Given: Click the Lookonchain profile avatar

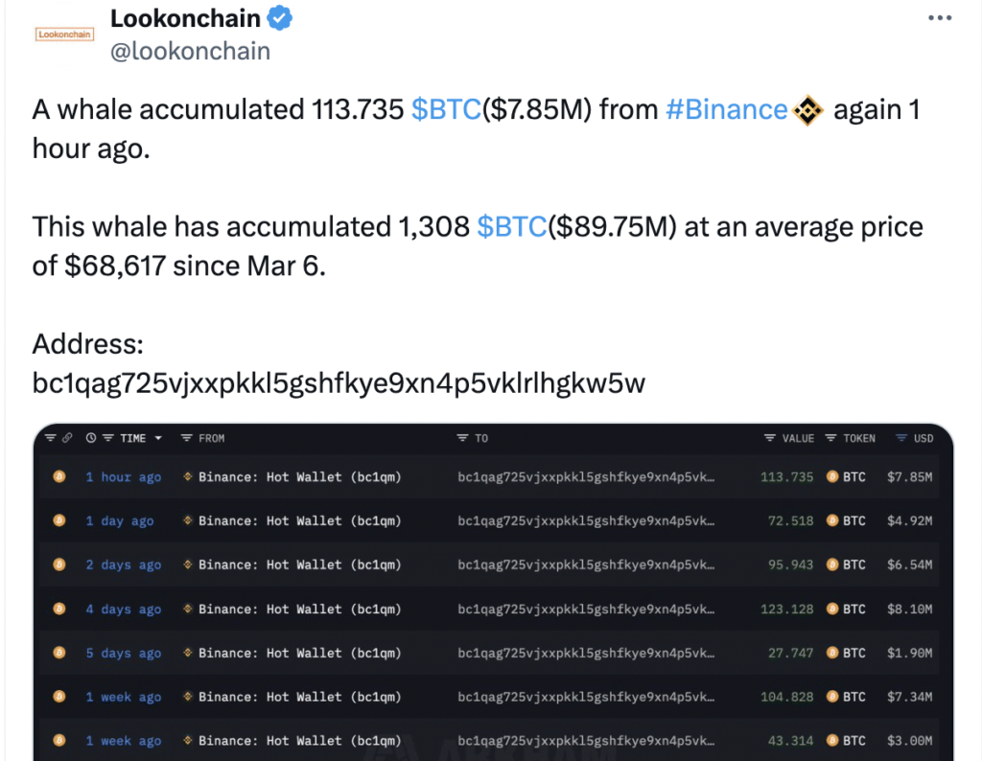Looking at the screenshot, I should 63,35.
